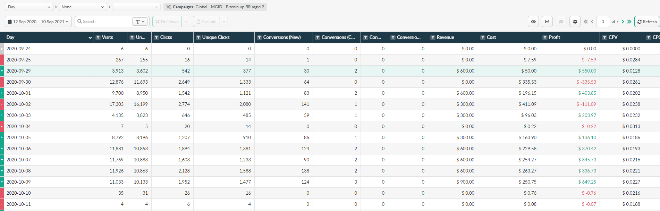Jump to first page double arrow

[586, 22]
